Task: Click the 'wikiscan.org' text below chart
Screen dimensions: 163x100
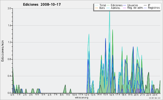Action: (x=81, y=98)
